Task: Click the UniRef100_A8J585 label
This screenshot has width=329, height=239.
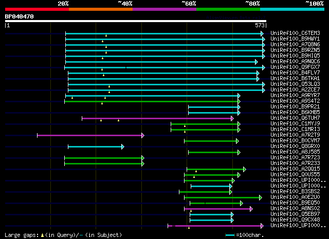Action: point(295,152)
